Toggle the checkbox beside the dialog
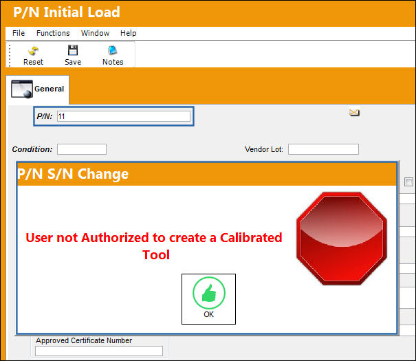This screenshot has width=416, height=361. coord(408,182)
